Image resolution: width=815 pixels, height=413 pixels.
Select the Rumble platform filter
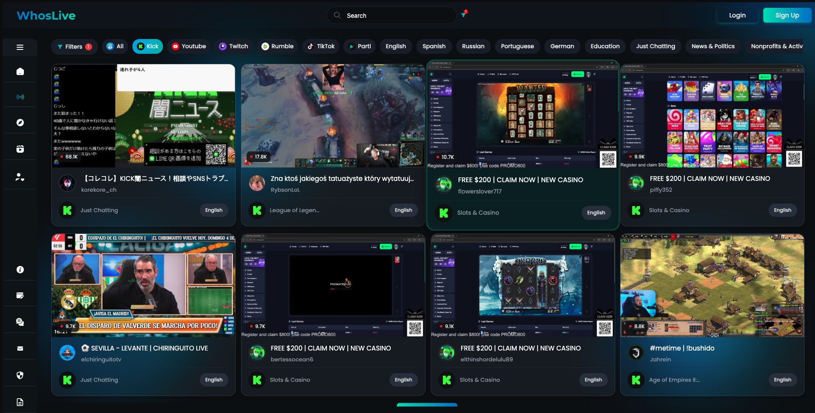[x=277, y=46]
